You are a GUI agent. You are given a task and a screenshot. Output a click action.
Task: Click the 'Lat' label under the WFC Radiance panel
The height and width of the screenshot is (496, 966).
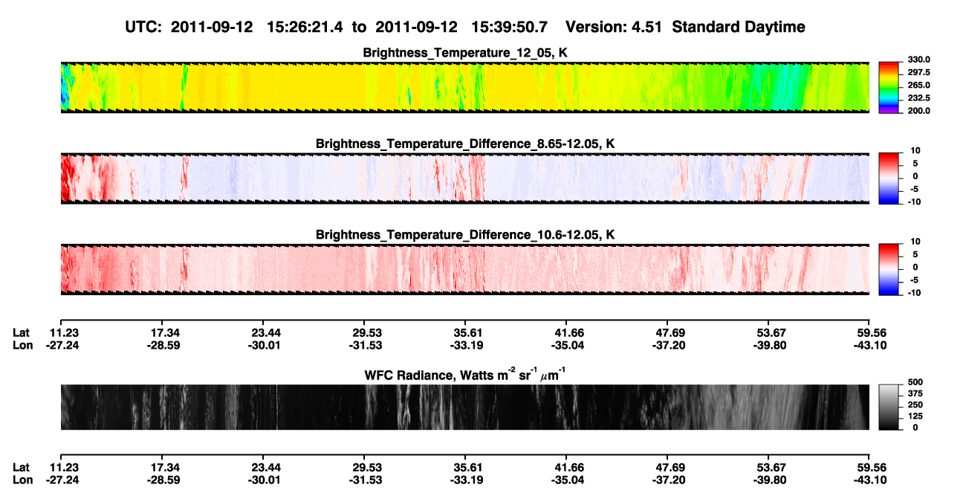pyautogui.click(x=21, y=468)
